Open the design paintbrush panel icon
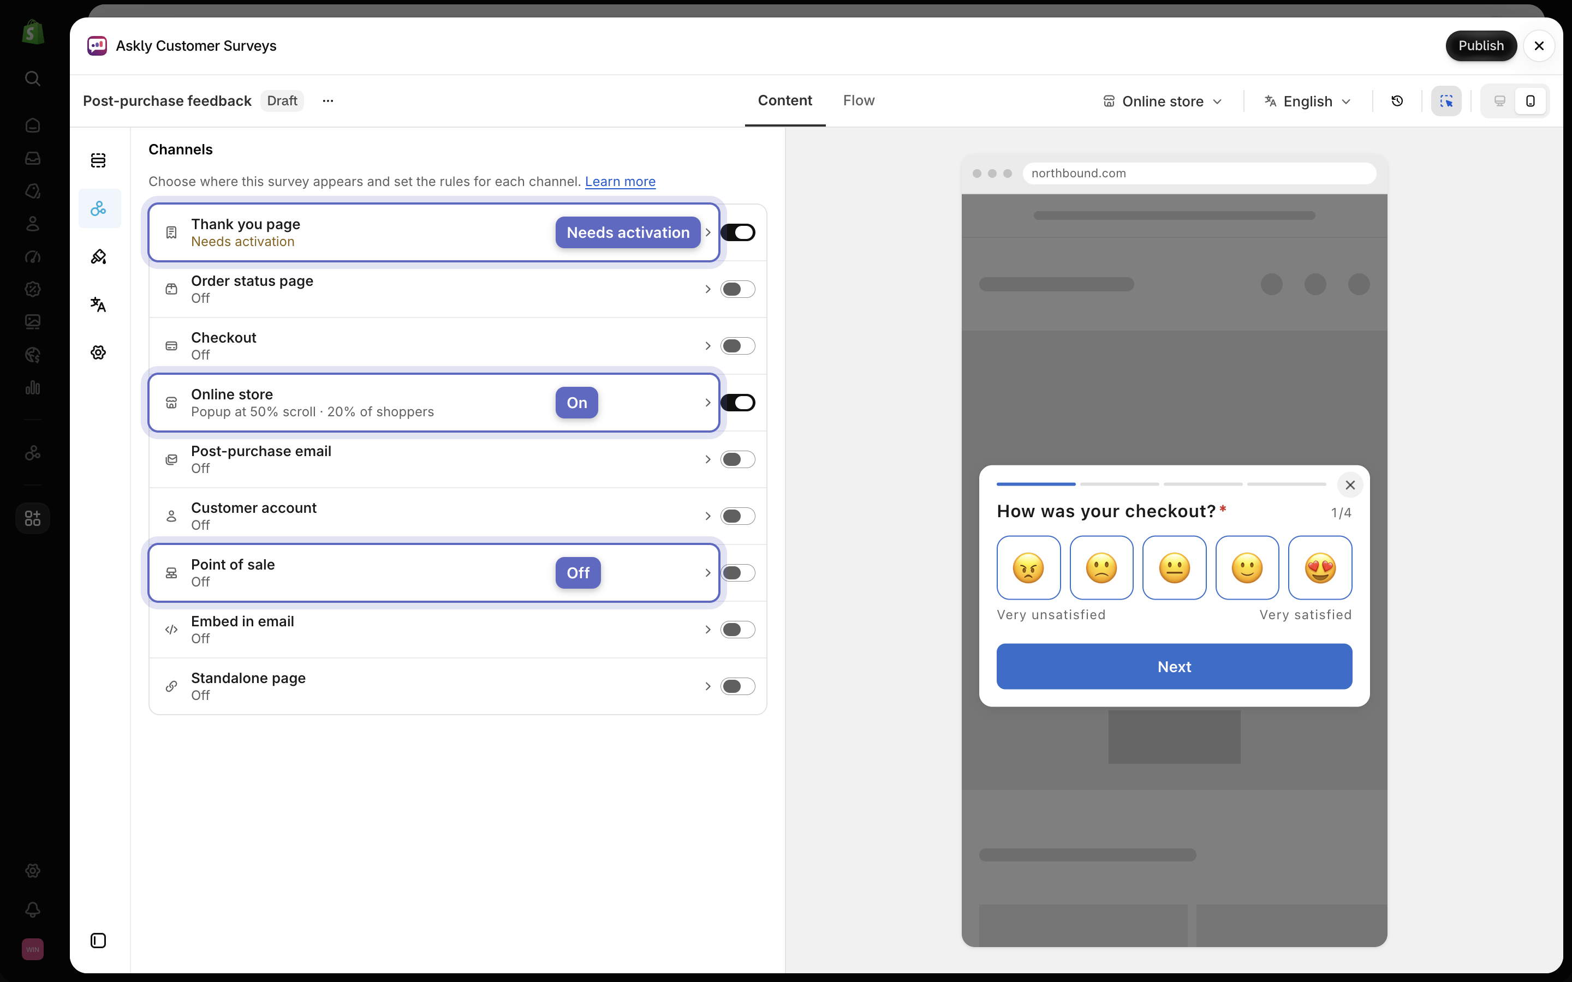Image resolution: width=1572 pixels, height=982 pixels. pos(98,256)
